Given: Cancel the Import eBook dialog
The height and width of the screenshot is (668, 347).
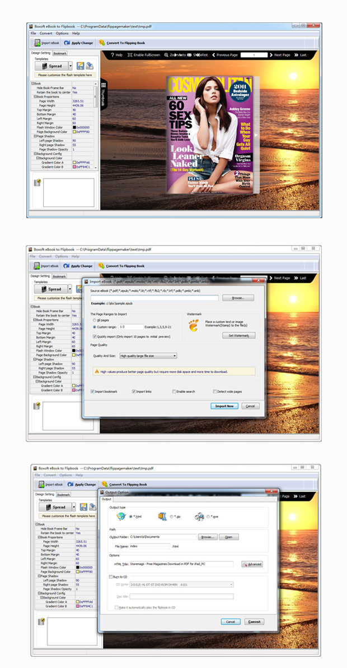Looking at the screenshot, I should (x=251, y=406).
